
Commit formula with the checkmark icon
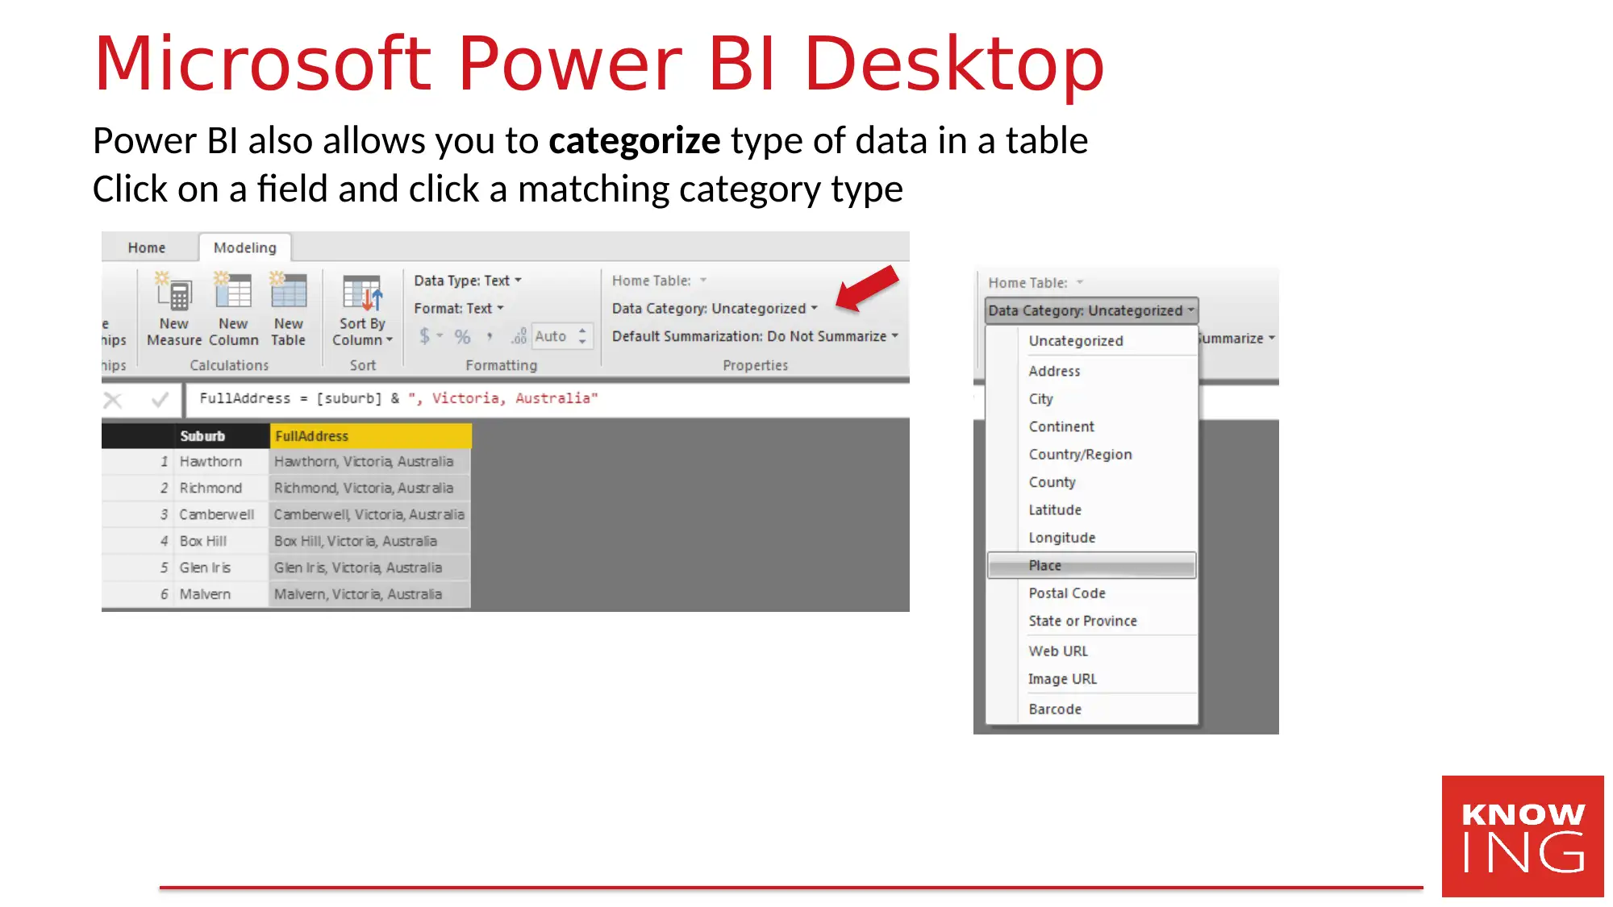(x=160, y=399)
